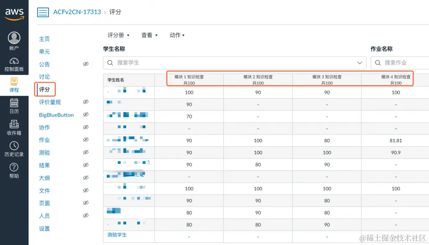Open the 页面 course link
The width and height of the screenshot is (429, 245).
tap(44, 203)
